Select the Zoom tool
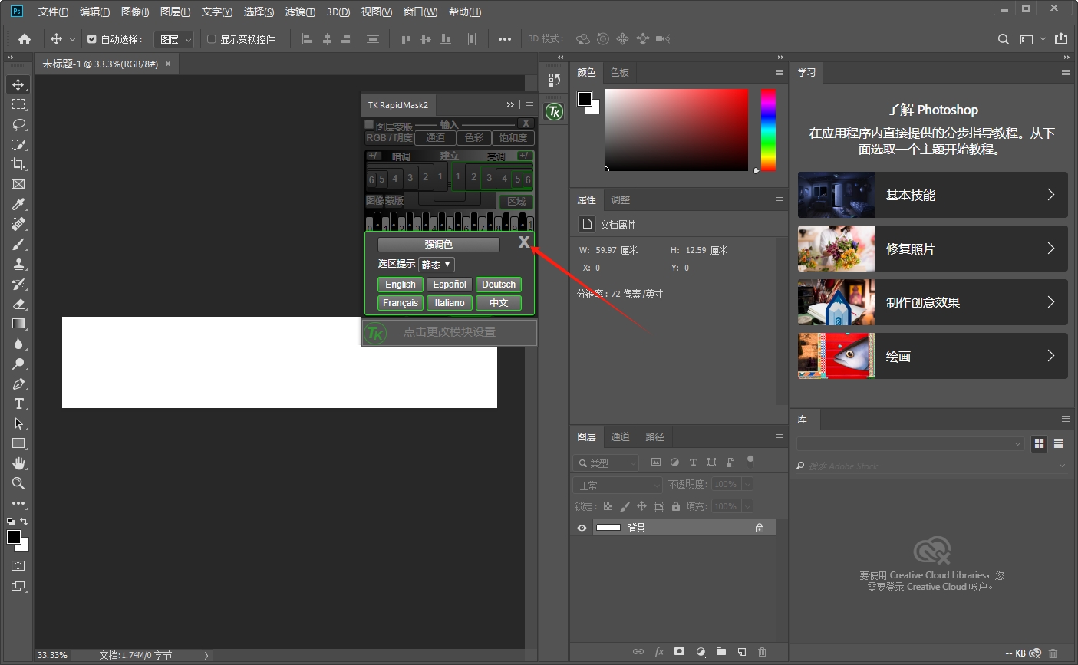This screenshot has height=665, width=1078. (x=18, y=483)
